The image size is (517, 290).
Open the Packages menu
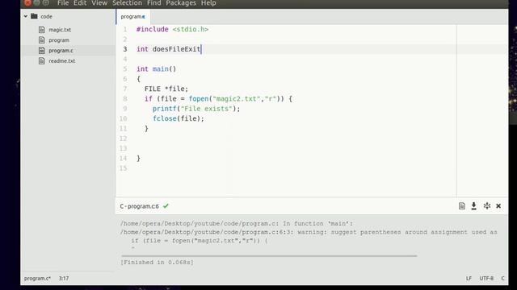(x=181, y=3)
